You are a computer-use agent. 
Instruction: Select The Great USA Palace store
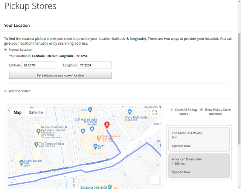pos(199,139)
